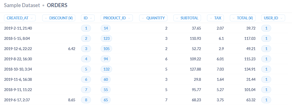The image size is (292, 105).
Task: Click the subtotal value 95.77
Action: tap(196, 90)
